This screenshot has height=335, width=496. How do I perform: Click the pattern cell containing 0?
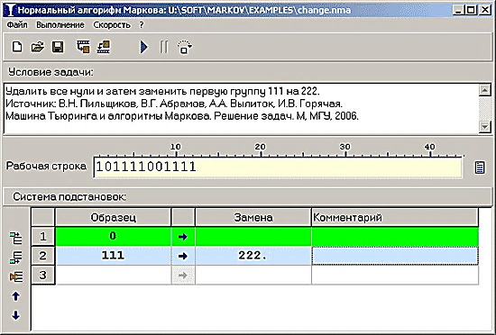pos(113,236)
